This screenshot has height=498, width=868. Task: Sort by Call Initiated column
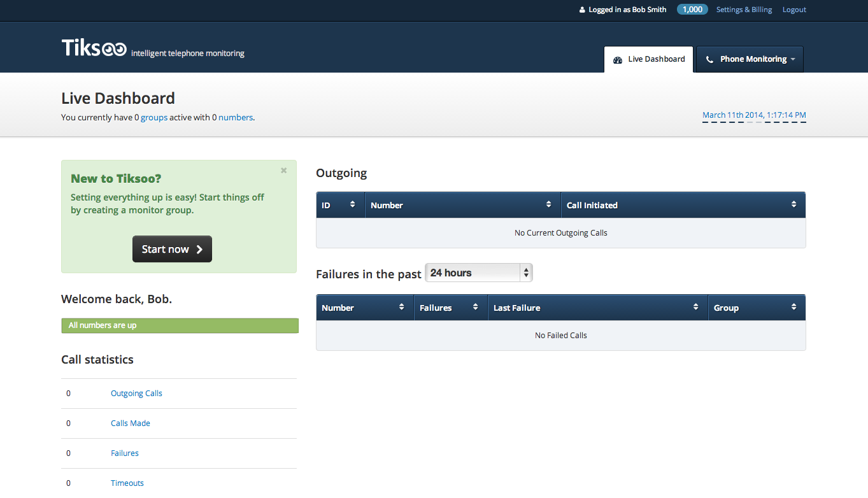point(683,205)
